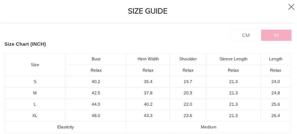Click the Hem Width column header

[148, 59]
